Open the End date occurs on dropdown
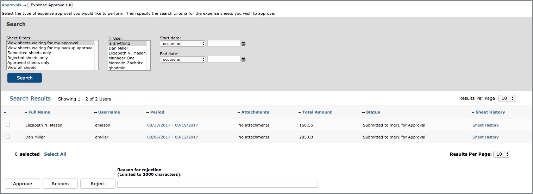Image resolution: width=533 pixels, height=194 pixels. pyautogui.click(x=183, y=59)
